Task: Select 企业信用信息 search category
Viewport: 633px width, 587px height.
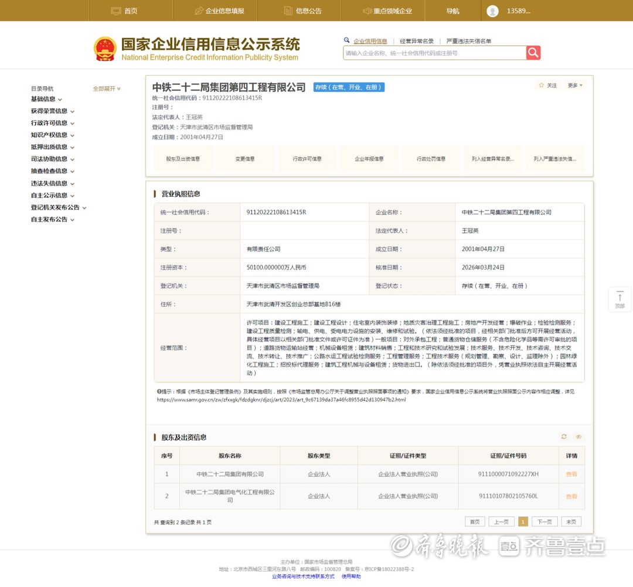Action: pyautogui.click(x=370, y=41)
